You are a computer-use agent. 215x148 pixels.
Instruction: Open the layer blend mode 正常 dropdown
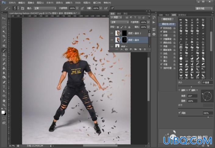tap(120, 22)
